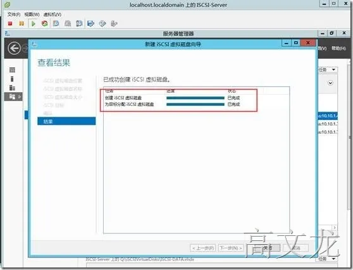Expand the circled chevron below the upper 任务 dropdown
This screenshot has height=270, width=353.
[330, 83]
